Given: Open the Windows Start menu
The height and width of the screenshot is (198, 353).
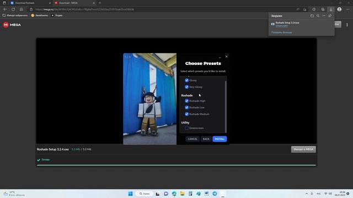Looking at the screenshot, I should click(x=130, y=194).
